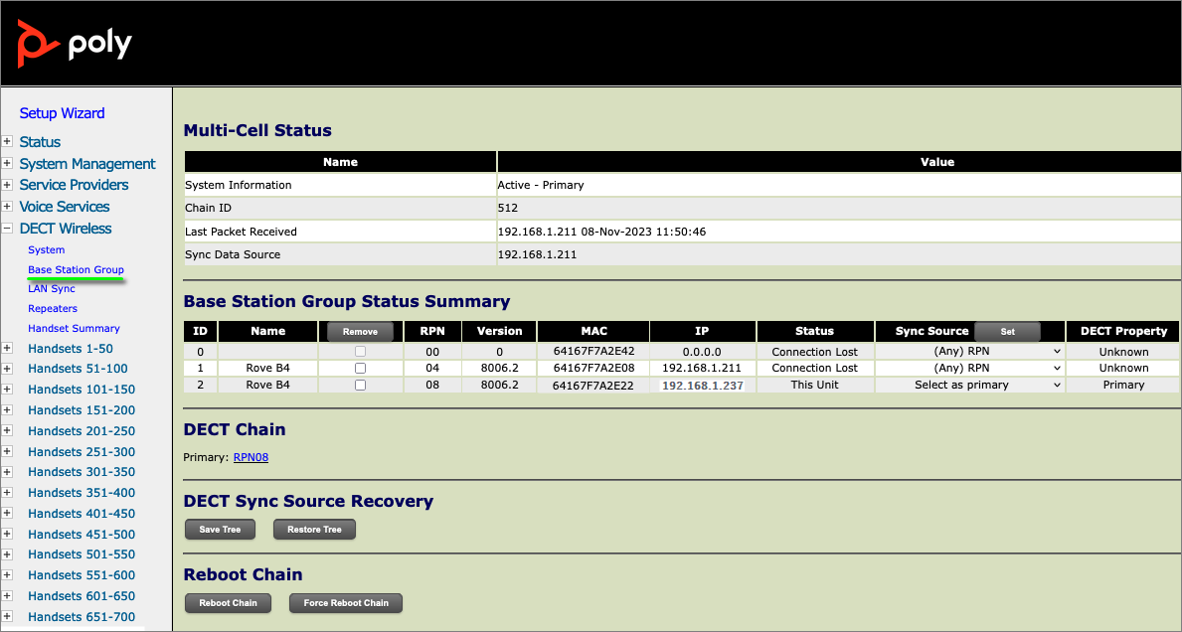Tick Remove checkbox for RPN 08 row
The width and height of the screenshot is (1182, 632).
click(x=360, y=385)
